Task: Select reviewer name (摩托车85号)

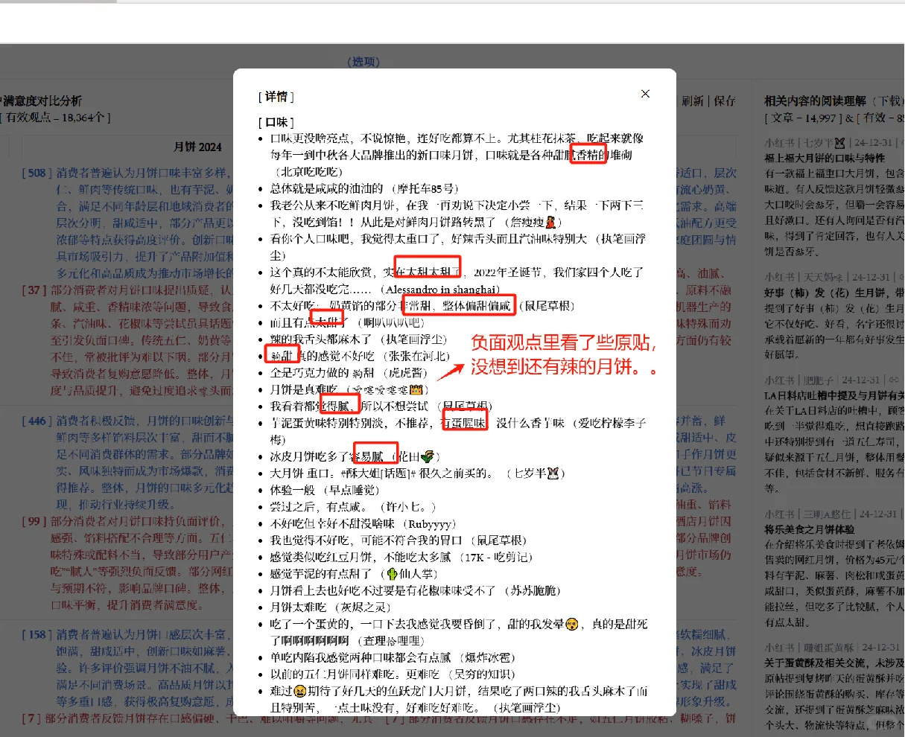Action: (x=425, y=188)
